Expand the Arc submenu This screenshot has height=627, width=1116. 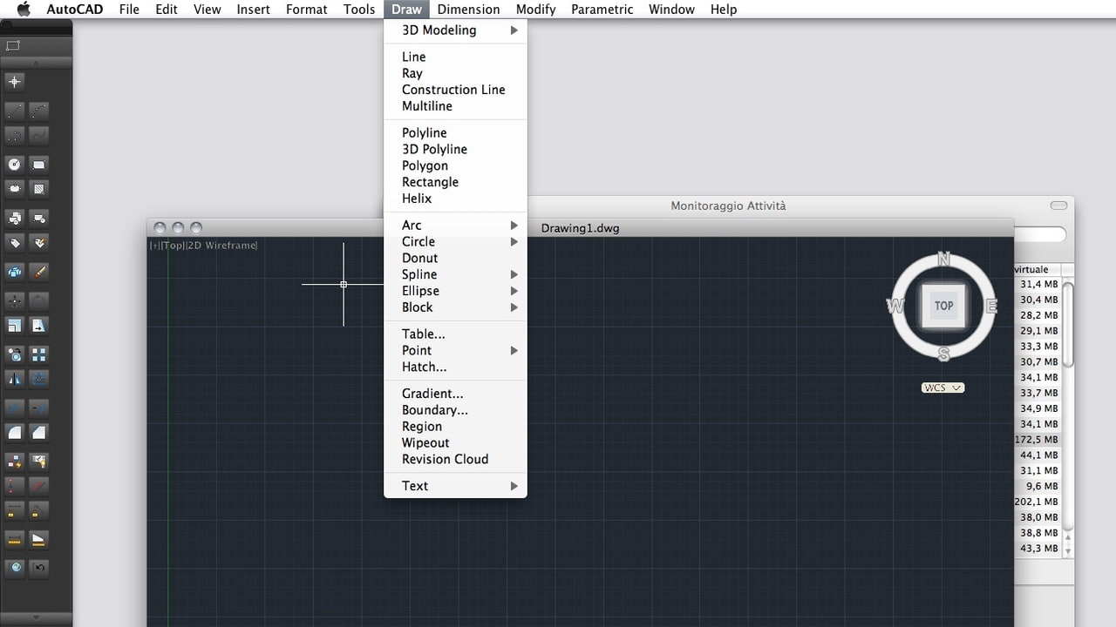tap(455, 226)
